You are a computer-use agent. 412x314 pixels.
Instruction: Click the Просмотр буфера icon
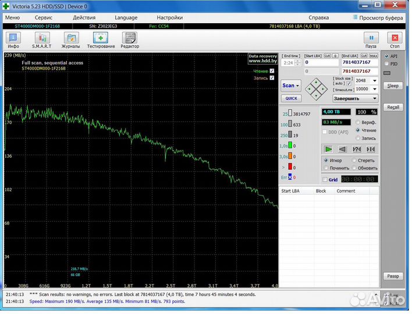(x=355, y=17)
